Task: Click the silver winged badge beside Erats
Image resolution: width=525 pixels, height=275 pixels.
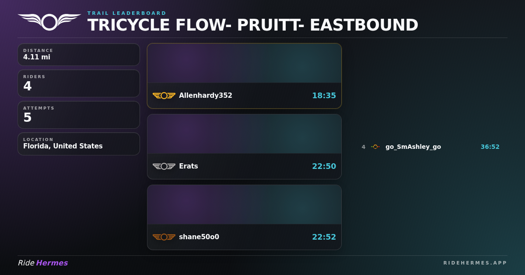Action: click(x=164, y=166)
